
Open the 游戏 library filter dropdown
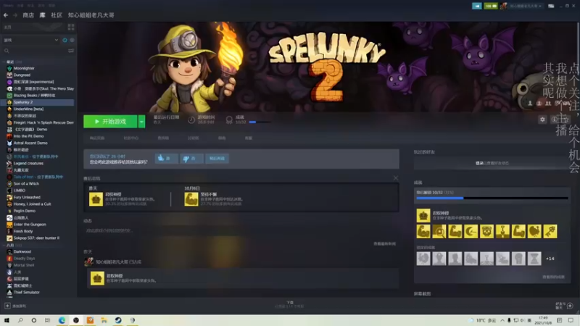point(30,40)
